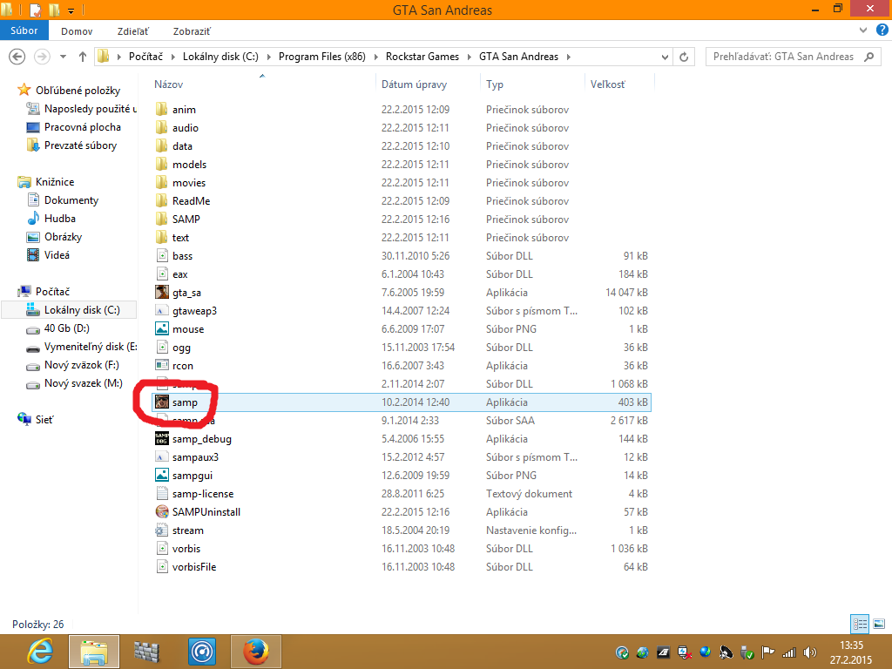Viewport: 892px width, 669px height.
Task: Click Rockstar Games in address path
Action: tap(422, 57)
